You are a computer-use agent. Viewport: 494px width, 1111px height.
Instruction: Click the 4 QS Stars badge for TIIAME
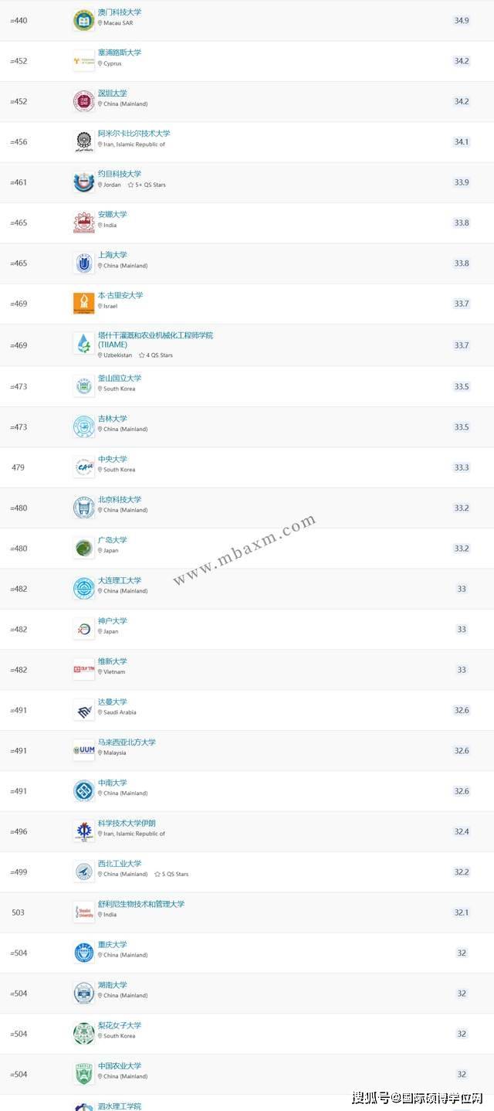pyautogui.click(x=156, y=355)
